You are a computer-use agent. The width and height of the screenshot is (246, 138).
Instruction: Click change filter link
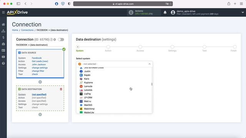(x=38, y=71)
